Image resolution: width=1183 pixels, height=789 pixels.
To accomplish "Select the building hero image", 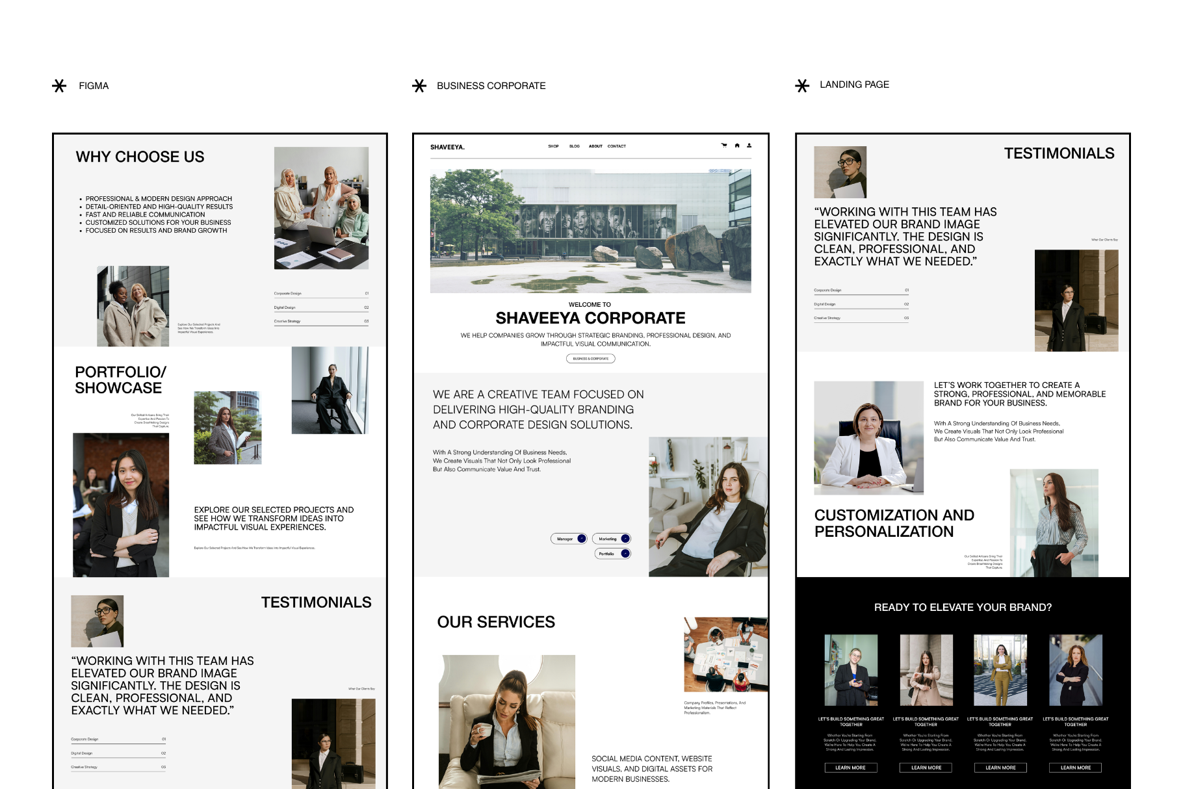I will (590, 231).
